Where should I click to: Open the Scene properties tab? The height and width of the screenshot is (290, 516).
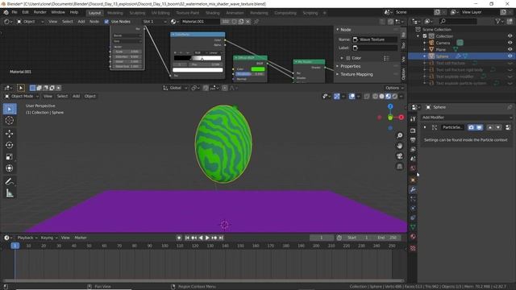[413, 159]
